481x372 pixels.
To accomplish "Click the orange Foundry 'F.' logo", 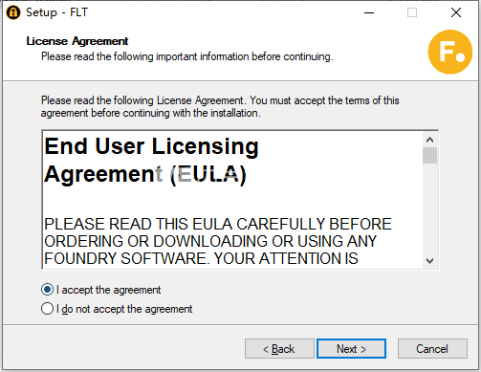I will click(x=449, y=52).
